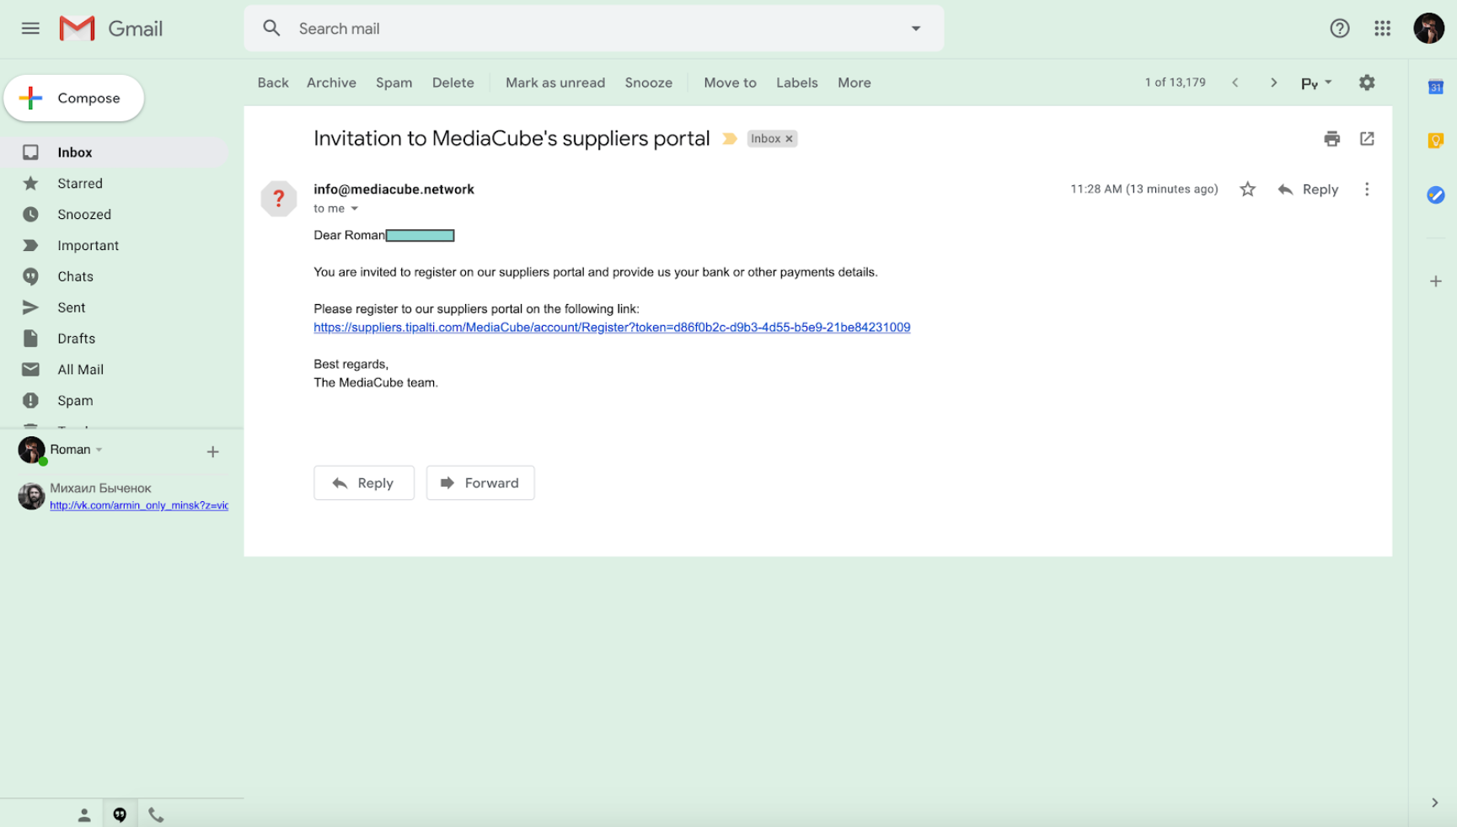Open chat with Михаил Быченок
This screenshot has height=827, width=1457.
point(100,488)
